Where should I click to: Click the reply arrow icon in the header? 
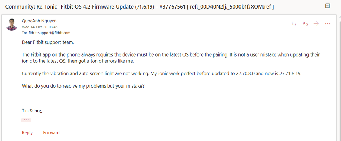point(293,24)
